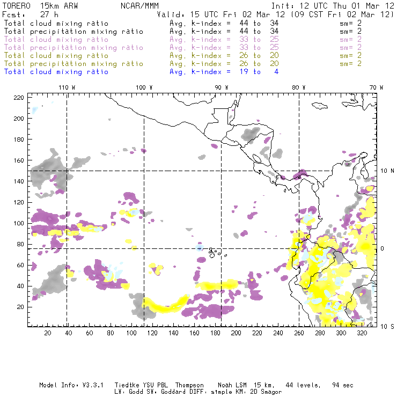
Task: Click the "YSU PBL" footer text
Action: [x=155, y=385]
